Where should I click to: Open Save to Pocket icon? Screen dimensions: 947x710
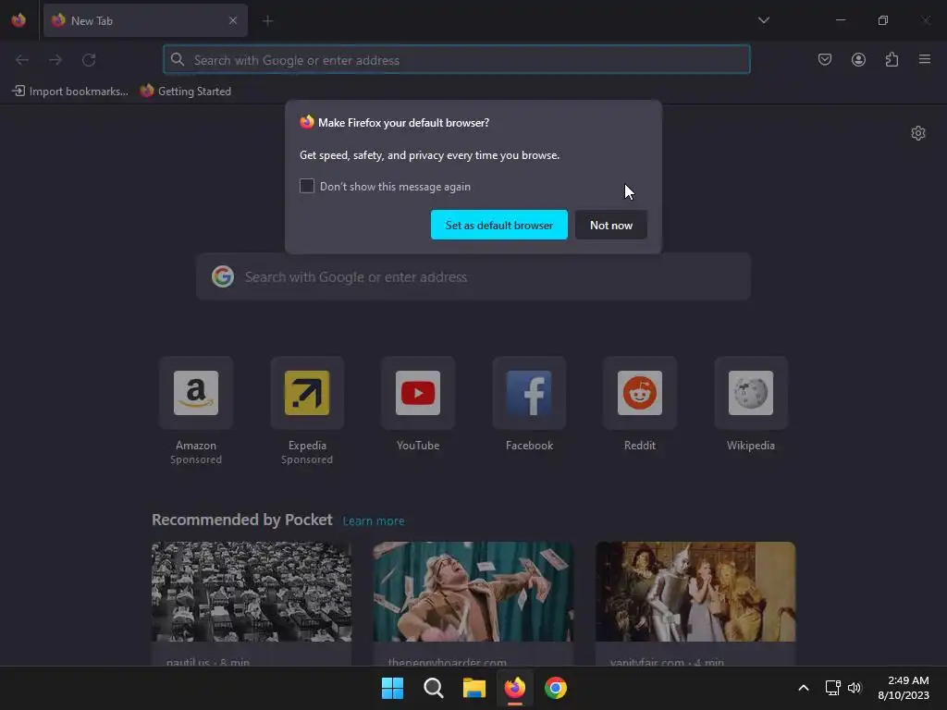824,59
